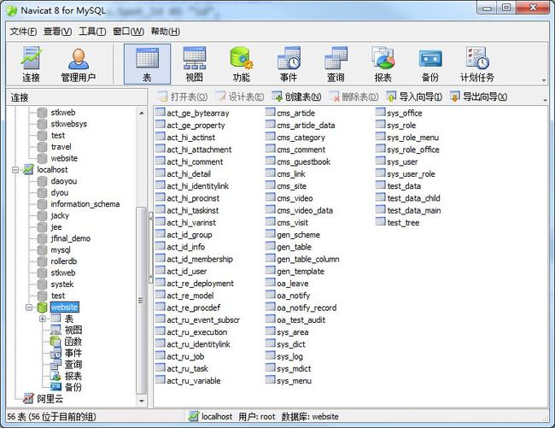555x428 pixels.
Task: Open the 帮助(H) menu
Action: (x=166, y=32)
